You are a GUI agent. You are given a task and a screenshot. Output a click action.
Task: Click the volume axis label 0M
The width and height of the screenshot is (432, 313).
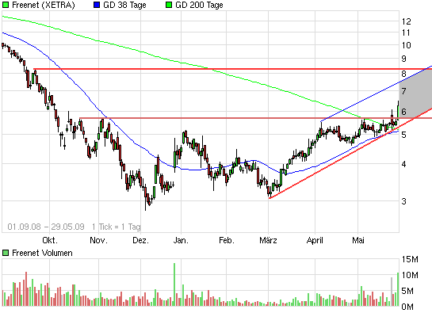click(407, 307)
